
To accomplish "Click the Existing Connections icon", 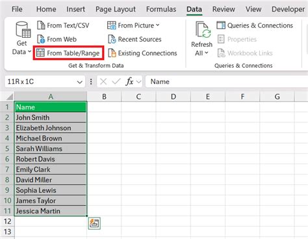I will point(112,53).
